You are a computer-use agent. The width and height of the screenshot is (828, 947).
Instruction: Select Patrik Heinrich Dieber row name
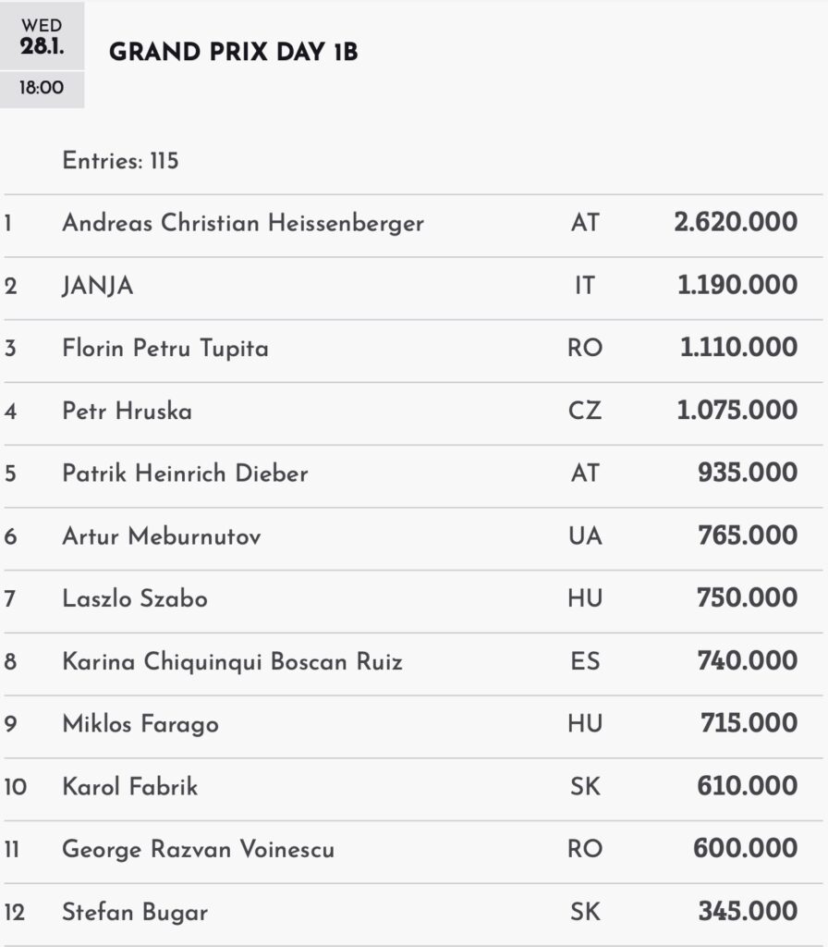click(185, 473)
